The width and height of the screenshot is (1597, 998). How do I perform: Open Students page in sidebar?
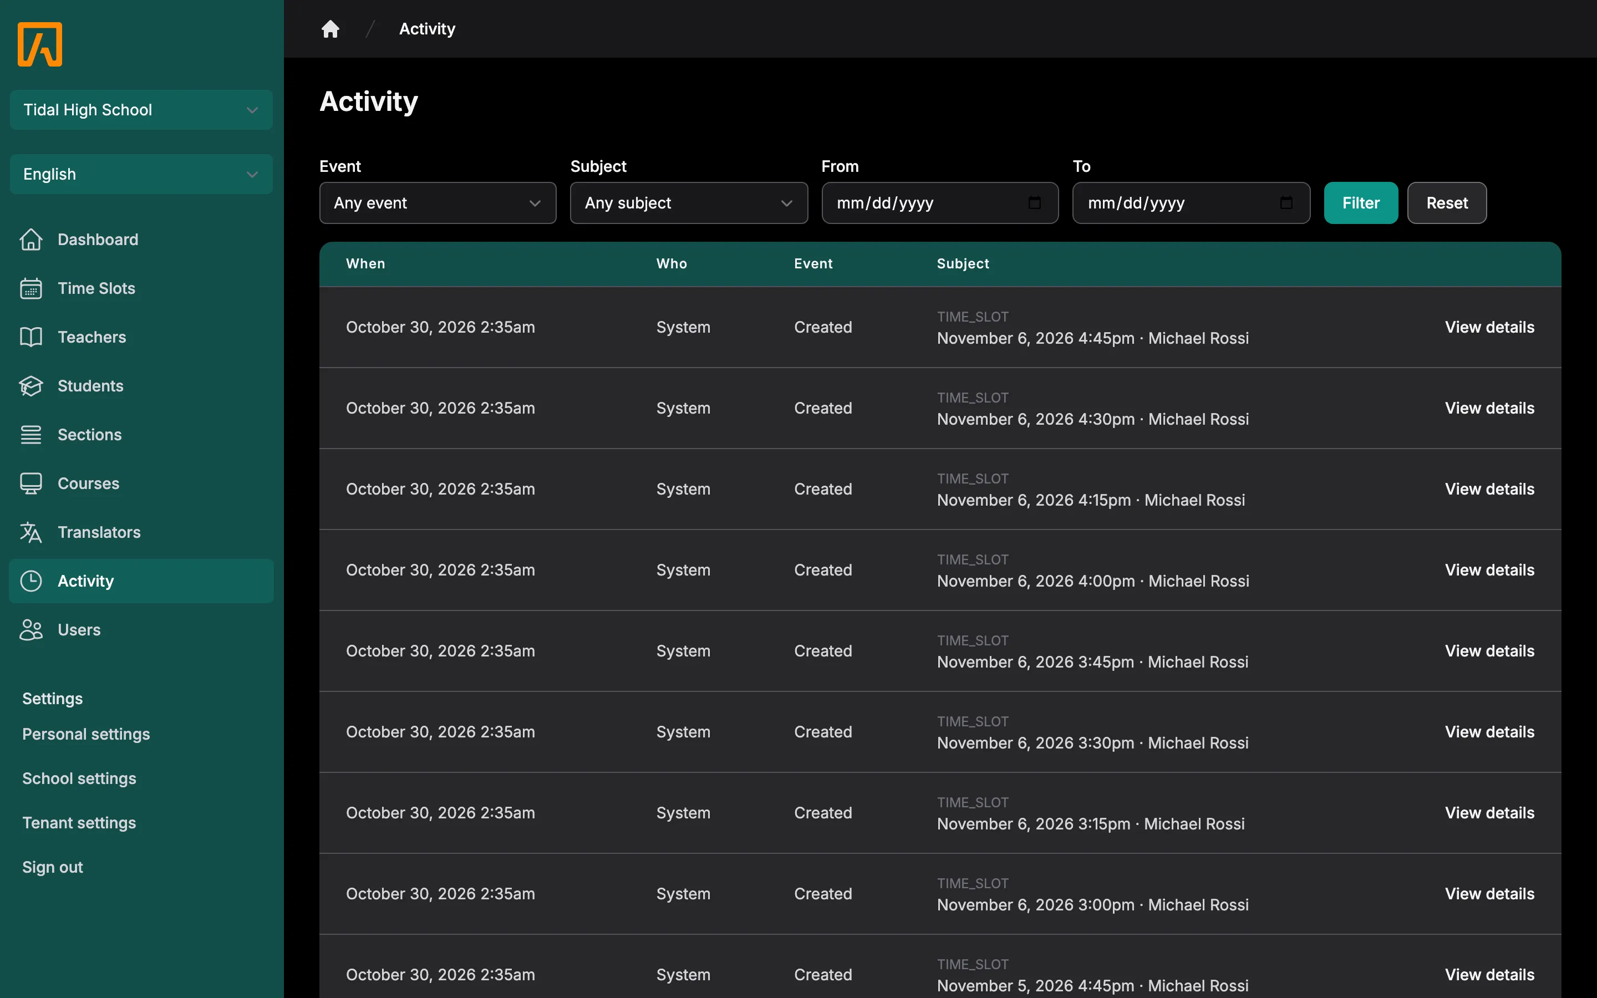click(141, 386)
